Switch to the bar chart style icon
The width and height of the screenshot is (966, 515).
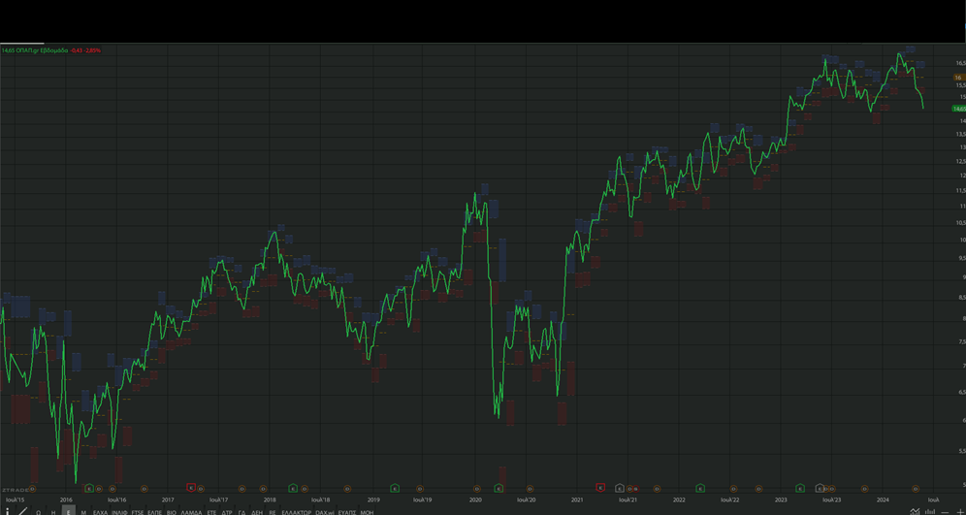pos(930,511)
